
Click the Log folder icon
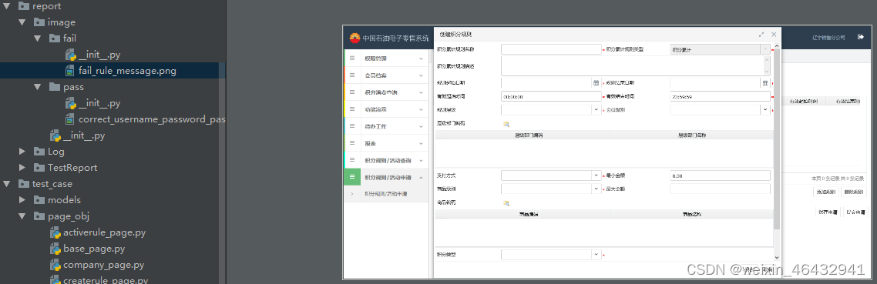click(x=39, y=152)
